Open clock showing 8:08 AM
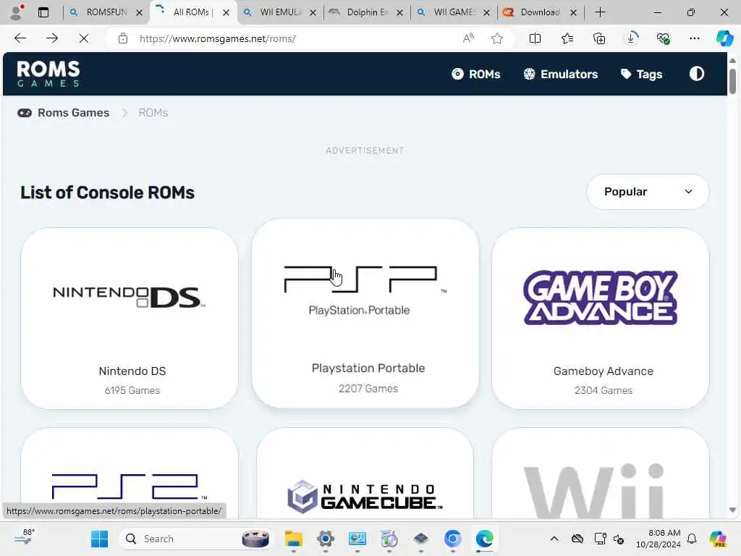741x556 pixels. (x=658, y=539)
